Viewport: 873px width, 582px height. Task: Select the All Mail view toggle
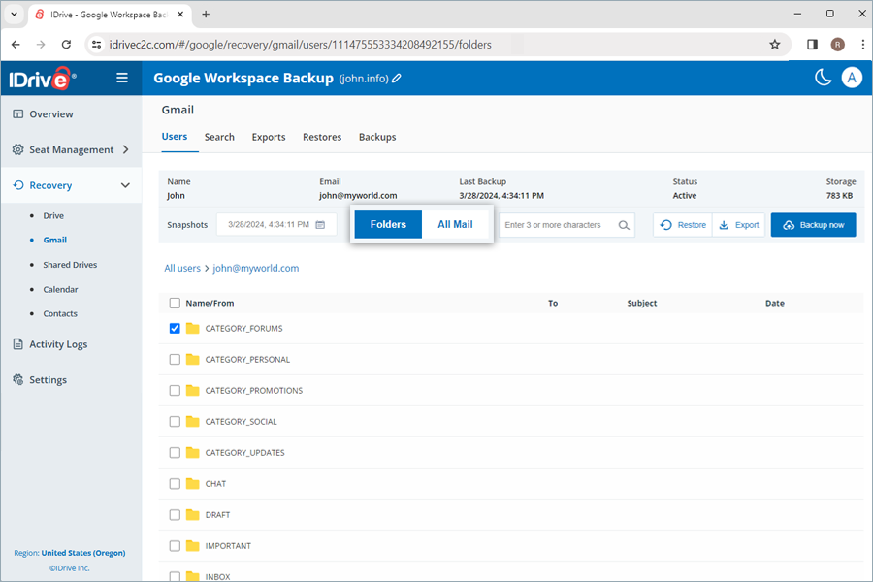pos(455,224)
